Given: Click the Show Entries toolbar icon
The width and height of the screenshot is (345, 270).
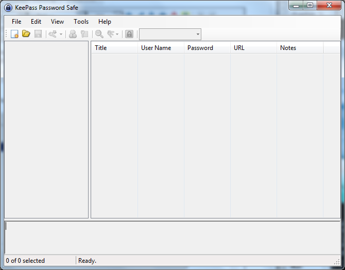Looking at the screenshot, I should click(x=110, y=34).
